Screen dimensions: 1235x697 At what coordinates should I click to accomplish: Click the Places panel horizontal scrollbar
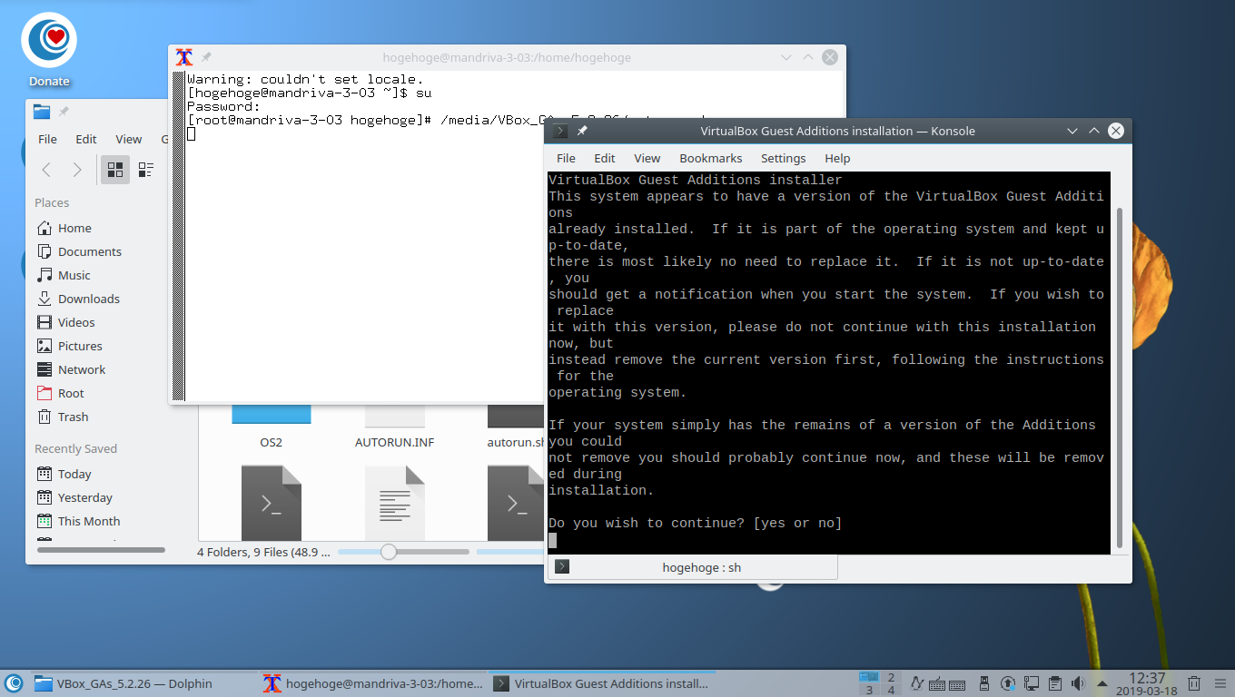pos(101,550)
